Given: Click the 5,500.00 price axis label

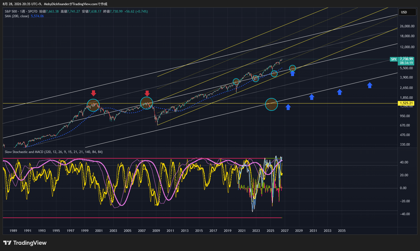Looking at the screenshot, I should tap(406, 68).
